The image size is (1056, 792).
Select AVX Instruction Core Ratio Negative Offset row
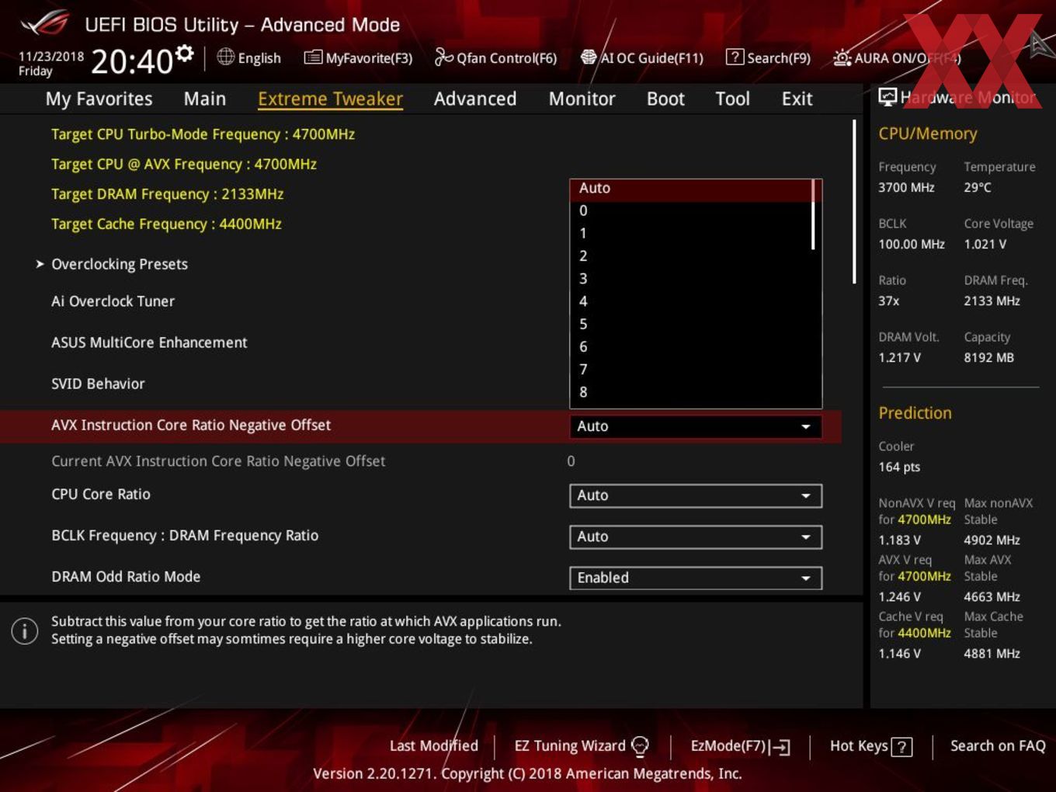tap(420, 426)
